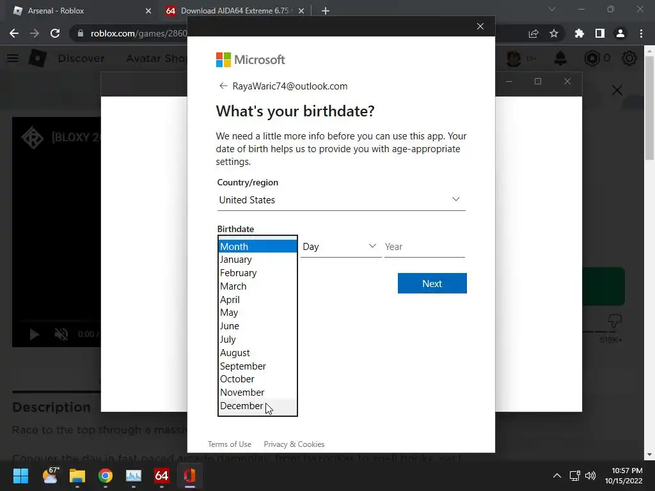Screen dimensions: 655x491
Task: Click the share page icon in address bar
Action: (533, 33)
